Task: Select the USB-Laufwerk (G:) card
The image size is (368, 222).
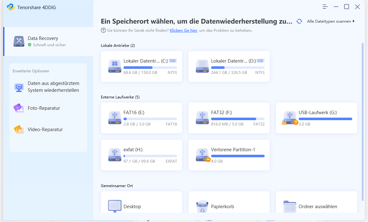Action: coord(317,118)
